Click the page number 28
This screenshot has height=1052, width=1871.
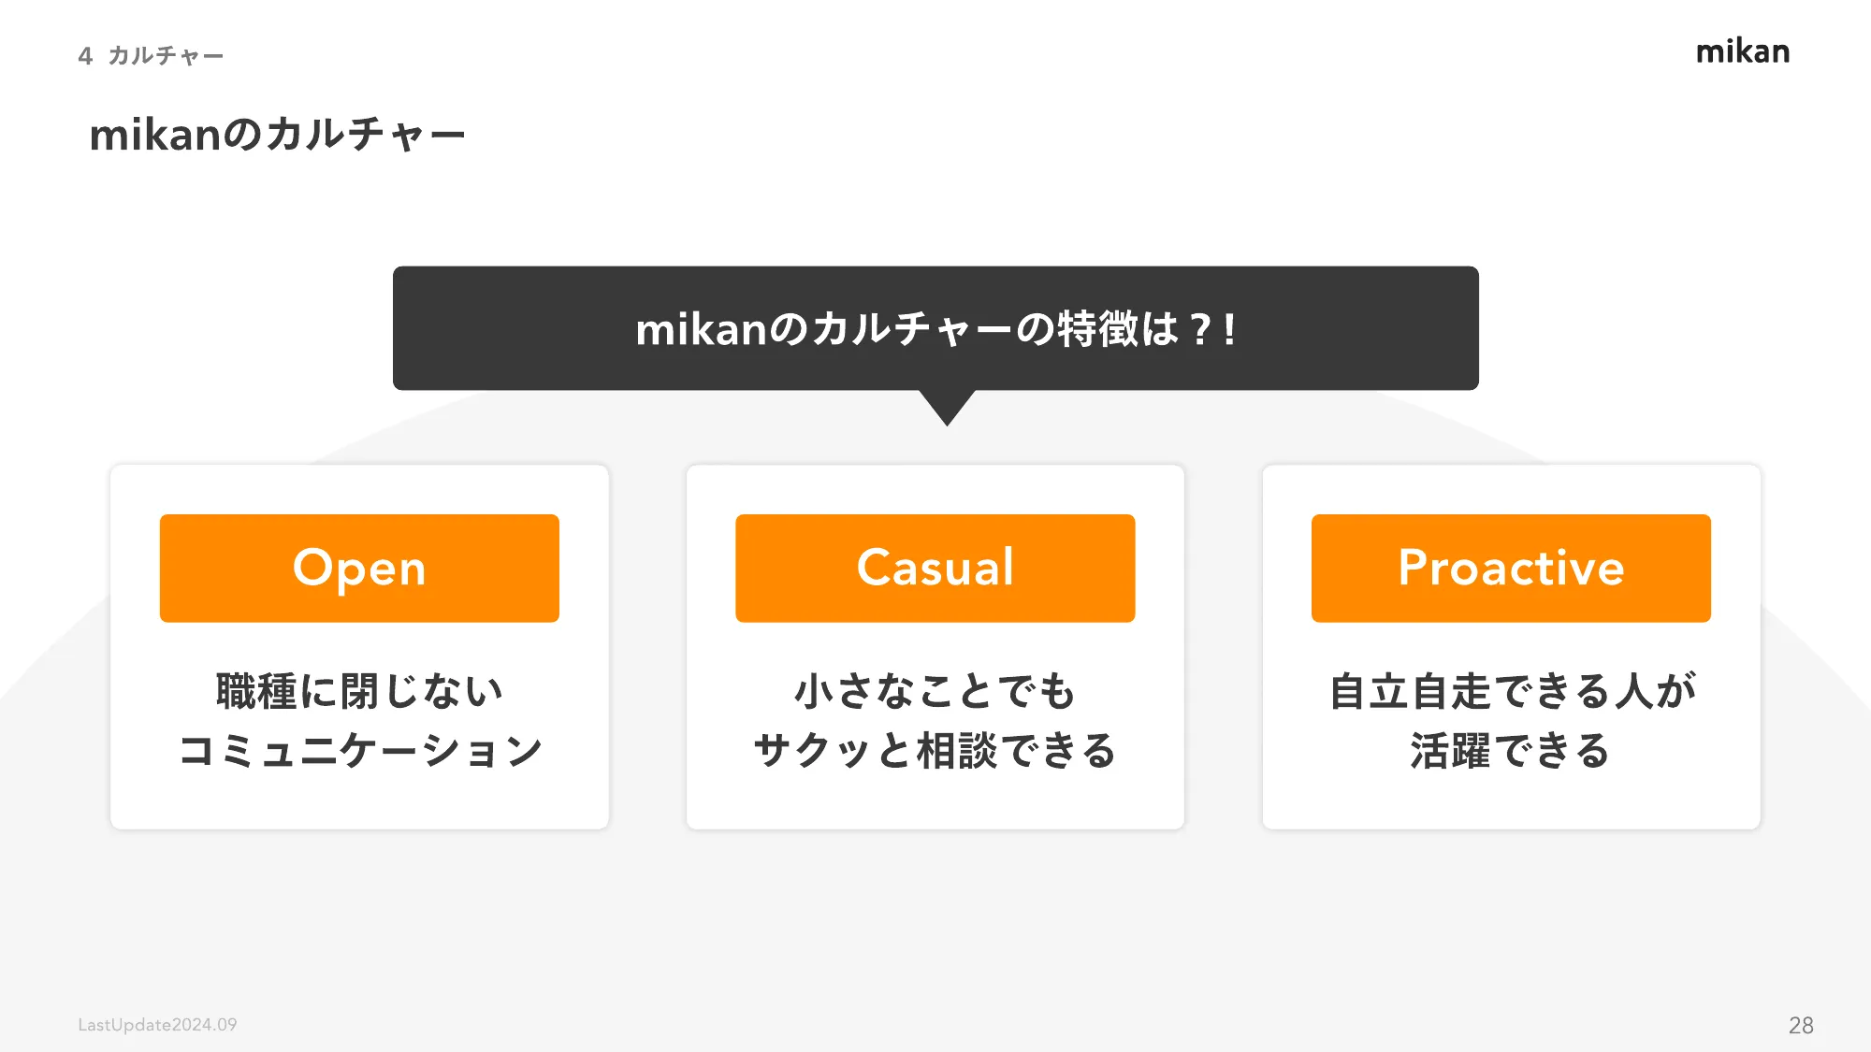coord(1801,1026)
